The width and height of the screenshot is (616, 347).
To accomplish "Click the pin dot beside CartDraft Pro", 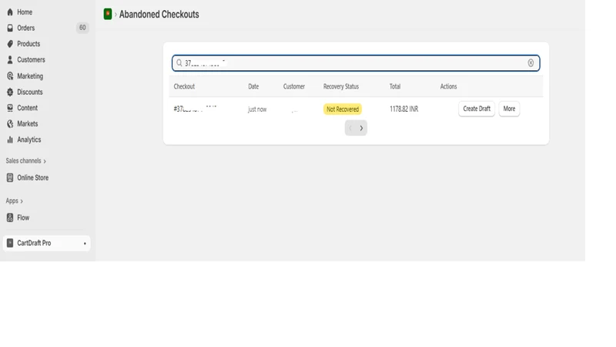I will pyautogui.click(x=85, y=244).
